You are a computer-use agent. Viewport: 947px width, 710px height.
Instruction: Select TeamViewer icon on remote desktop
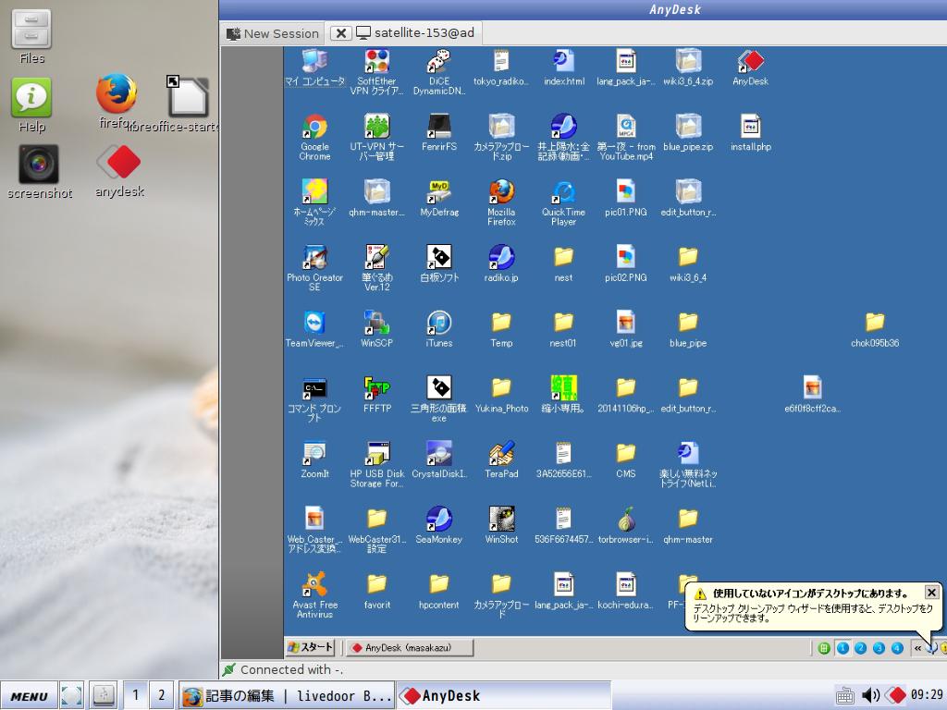(314, 329)
